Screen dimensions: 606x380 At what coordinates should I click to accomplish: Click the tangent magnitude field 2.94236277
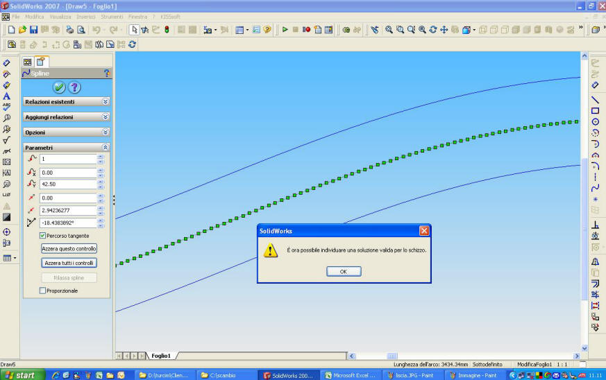[x=68, y=211]
